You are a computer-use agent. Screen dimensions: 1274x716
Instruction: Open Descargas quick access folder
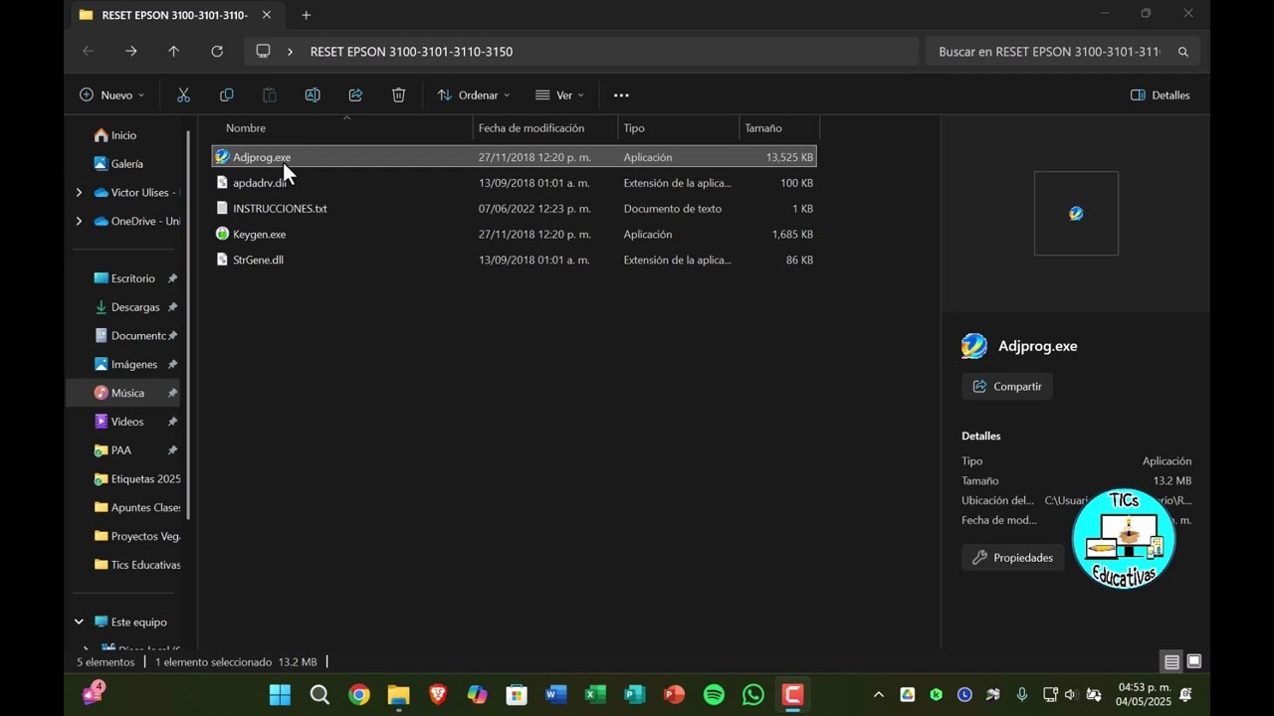click(x=135, y=307)
